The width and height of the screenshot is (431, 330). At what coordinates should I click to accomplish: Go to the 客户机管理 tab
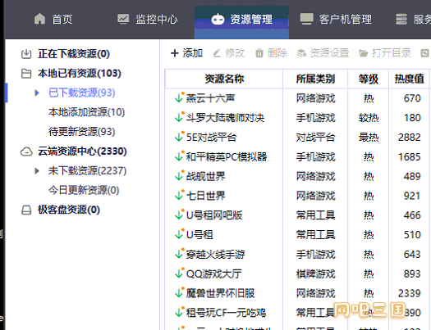pyautogui.click(x=336, y=19)
